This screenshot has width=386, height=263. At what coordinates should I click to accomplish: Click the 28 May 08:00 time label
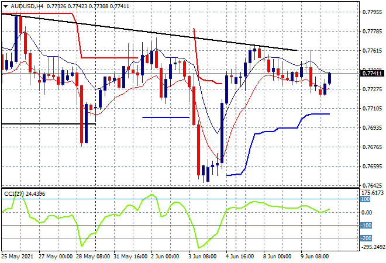click(93, 257)
